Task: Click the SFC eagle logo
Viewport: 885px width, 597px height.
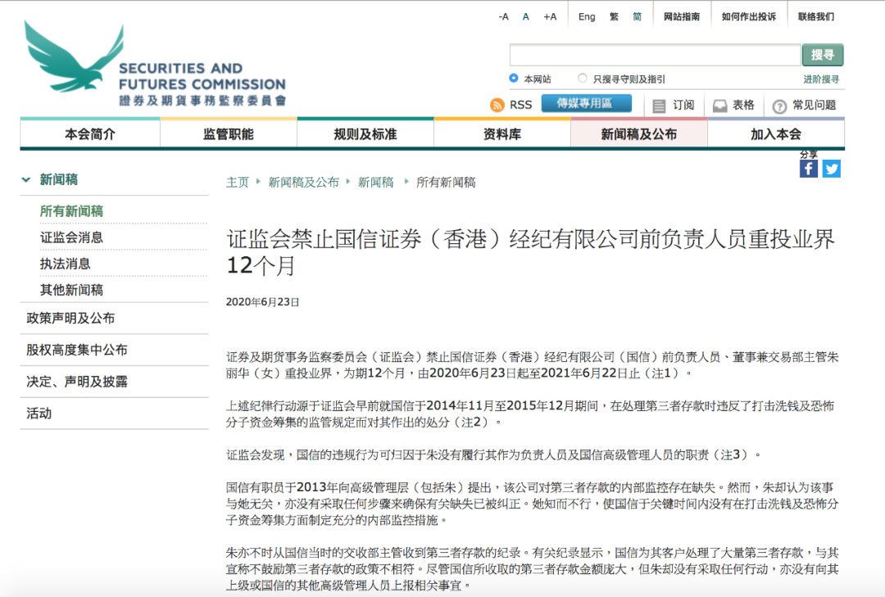Action: (74, 57)
